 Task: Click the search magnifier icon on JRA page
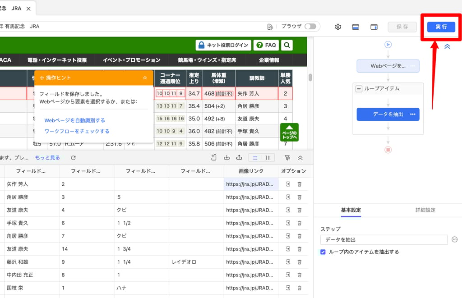click(x=287, y=45)
